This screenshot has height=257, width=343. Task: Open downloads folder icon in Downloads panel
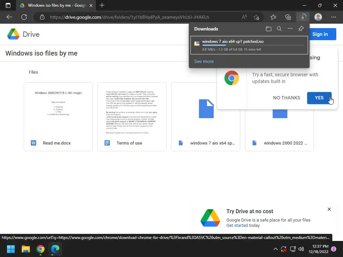pos(268,29)
